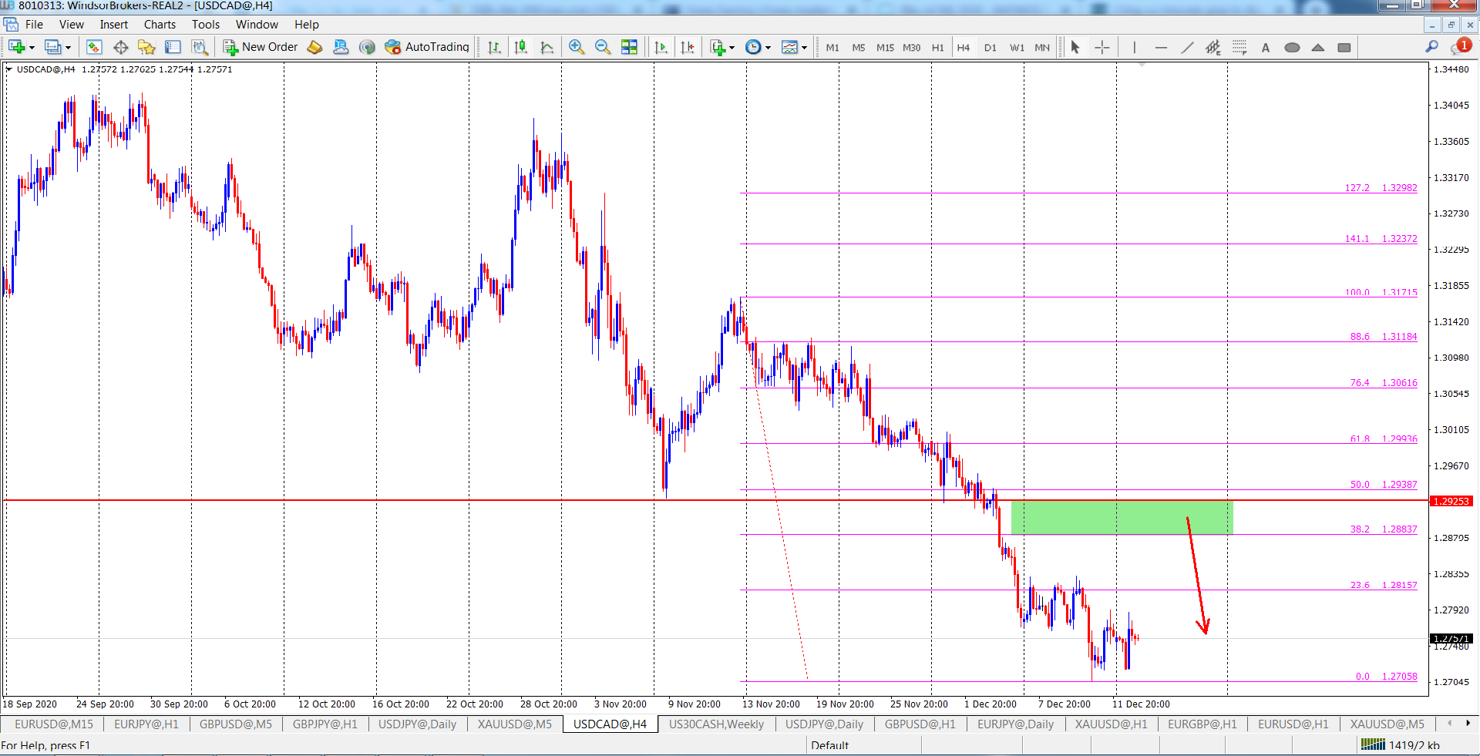The width and height of the screenshot is (1480, 756).
Task: Toggle chart auto scroll
Action: point(661,47)
